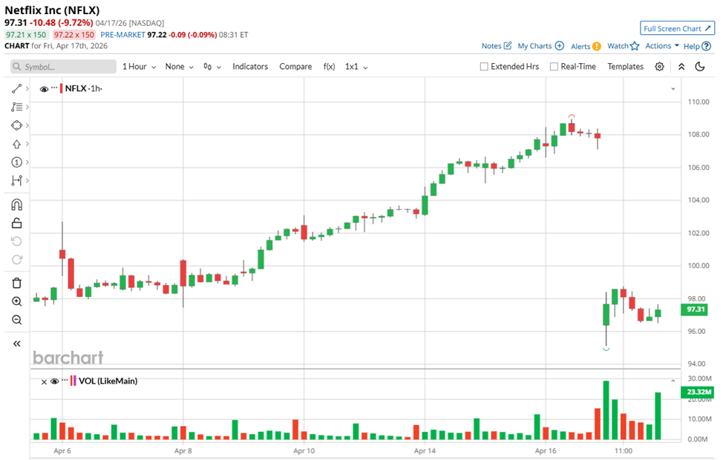Screen dimensions: 723x460
Task: Select the trend line drawing tool
Action: click(x=16, y=88)
